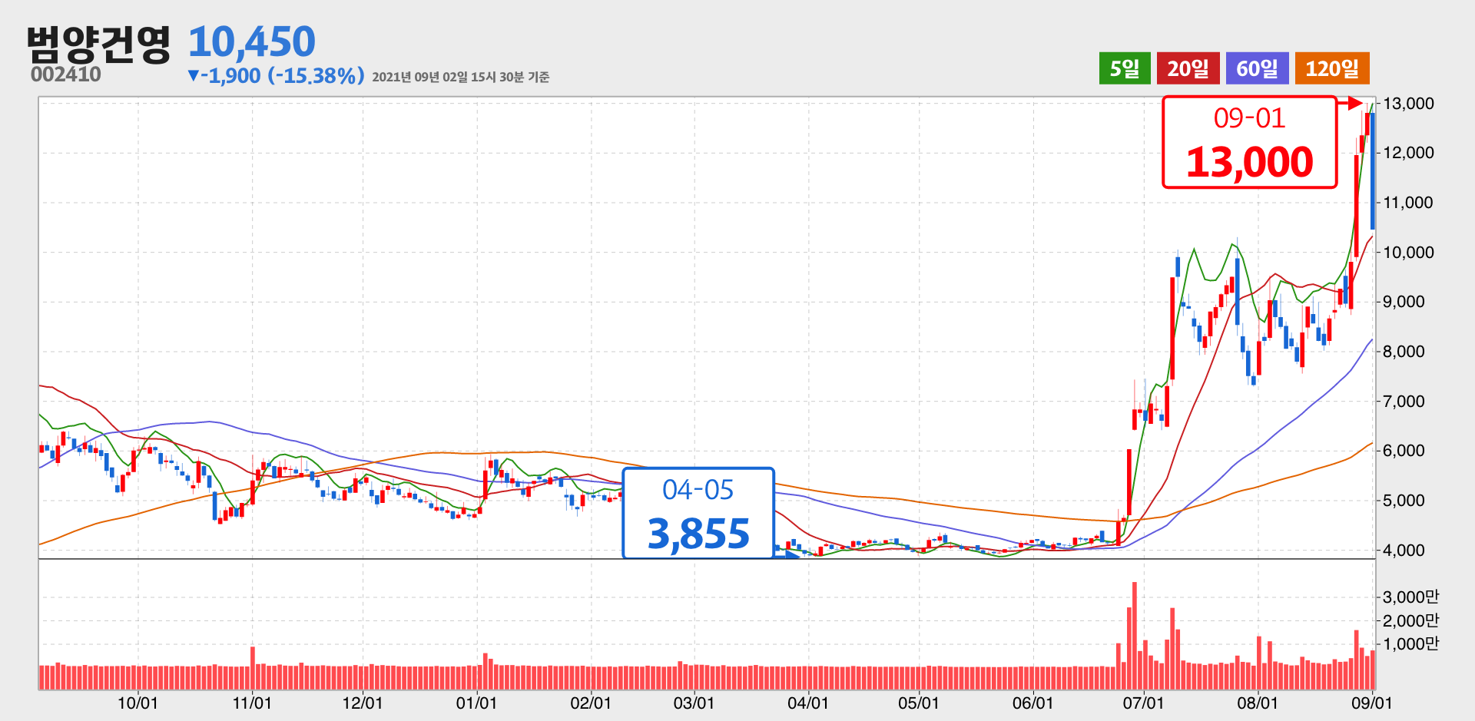Viewport: 1475px width, 721px height.
Task: Click the 1,000만 volume axis label
Action: click(1410, 644)
